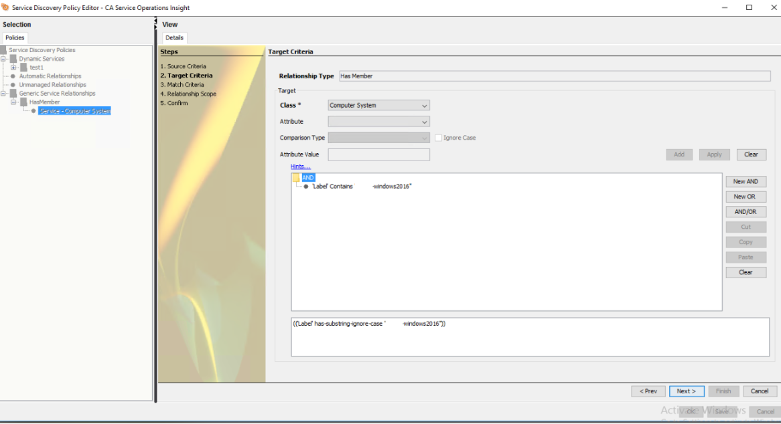Screen dimensions: 781x424
Task: Toggle the Ignore Case checkbox
Action: (438, 138)
